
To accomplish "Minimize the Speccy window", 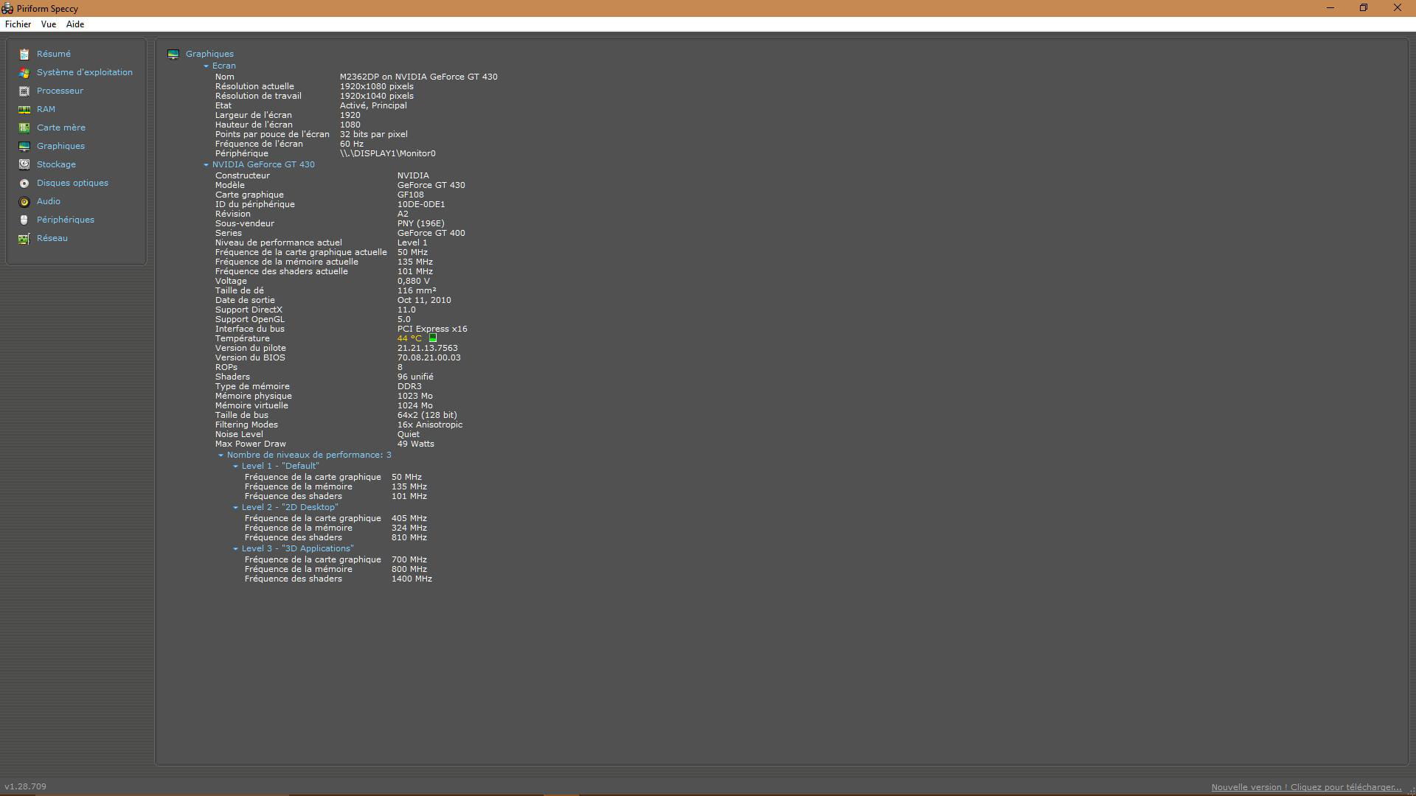I will click(1330, 8).
